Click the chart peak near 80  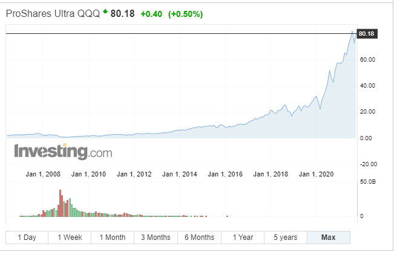click(x=352, y=31)
